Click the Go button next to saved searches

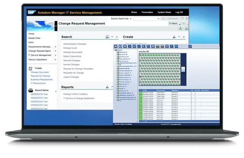163,19
